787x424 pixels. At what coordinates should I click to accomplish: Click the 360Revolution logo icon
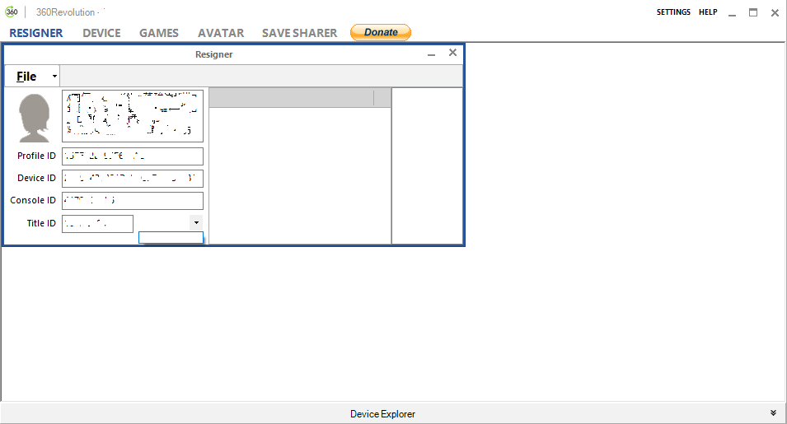[x=12, y=12]
